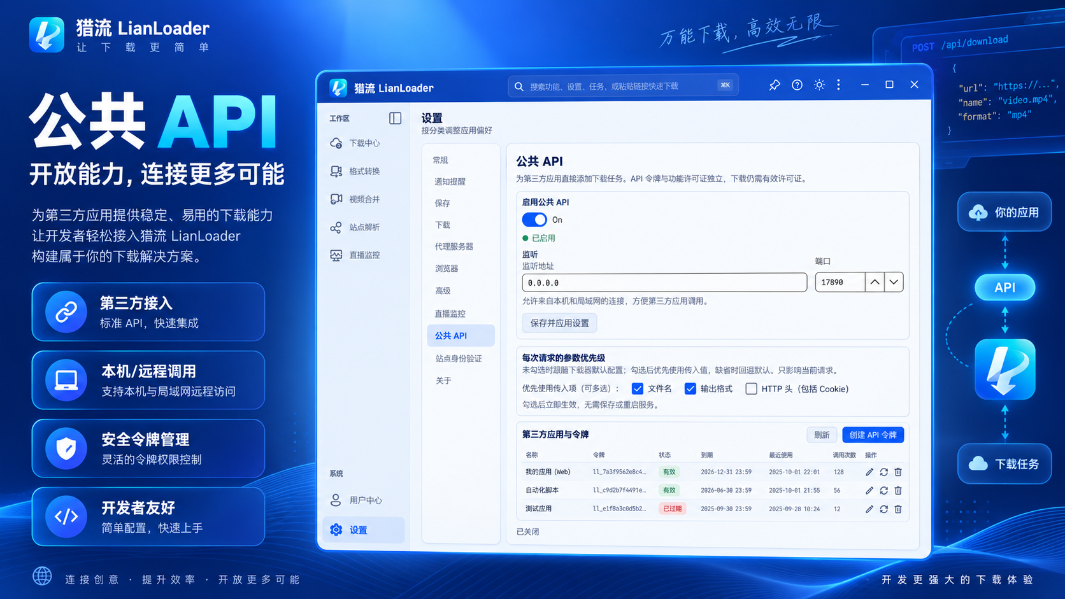The height and width of the screenshot is (599, 1065).
Task: Delete the 自动化脚本 token
Action: pos(898,491)
